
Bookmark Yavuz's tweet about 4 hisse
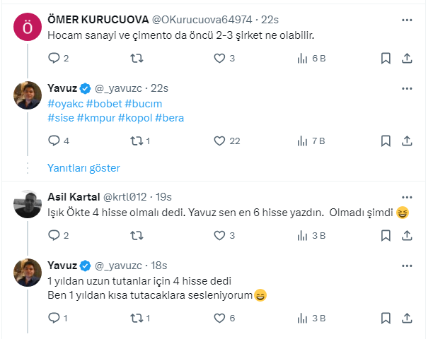click(384, 319)
